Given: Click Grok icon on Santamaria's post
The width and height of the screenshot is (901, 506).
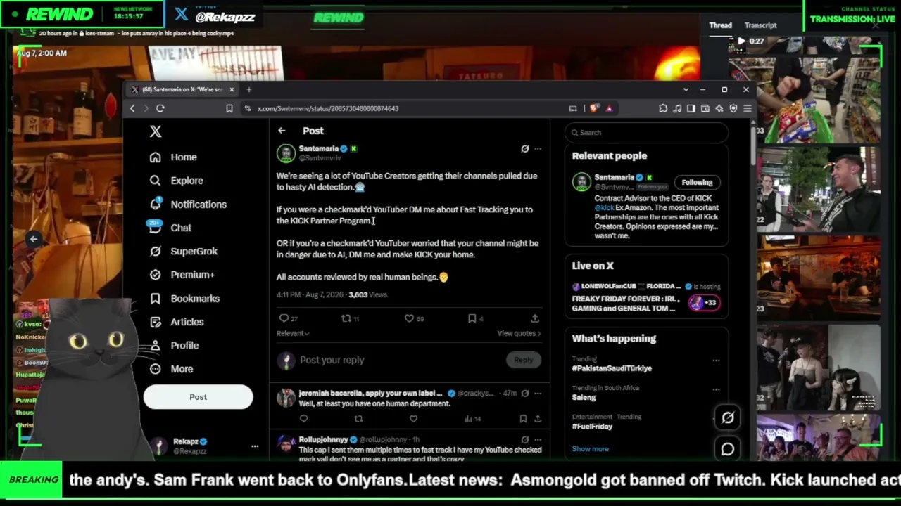Looking at the screenshot, I should (524, 149).
